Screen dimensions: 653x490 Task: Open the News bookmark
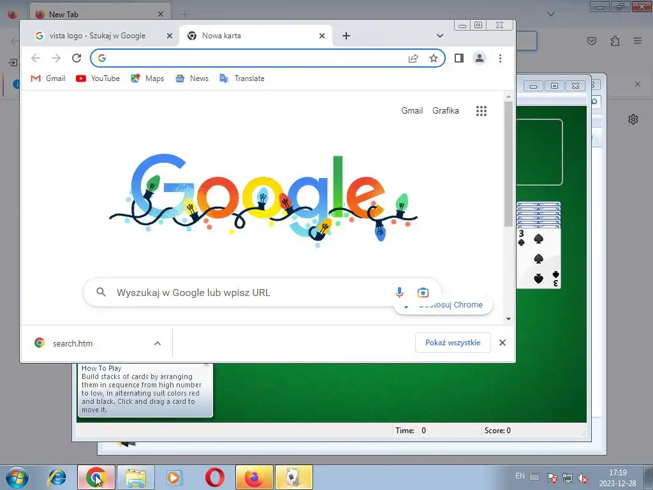192,78
